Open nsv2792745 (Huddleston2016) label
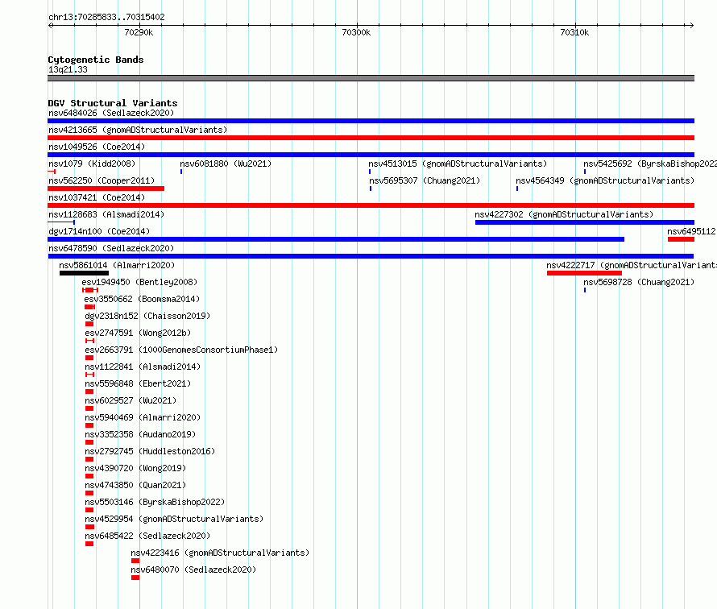The height and width of the screenshot is (609, 717). (150, 451)
